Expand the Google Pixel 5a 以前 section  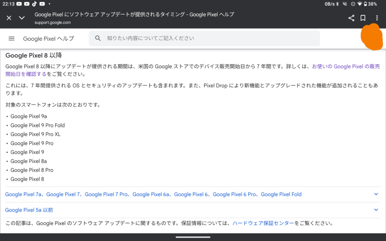193,210
